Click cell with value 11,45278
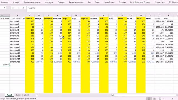Screen dimensions: 178x100 point(169,62)
